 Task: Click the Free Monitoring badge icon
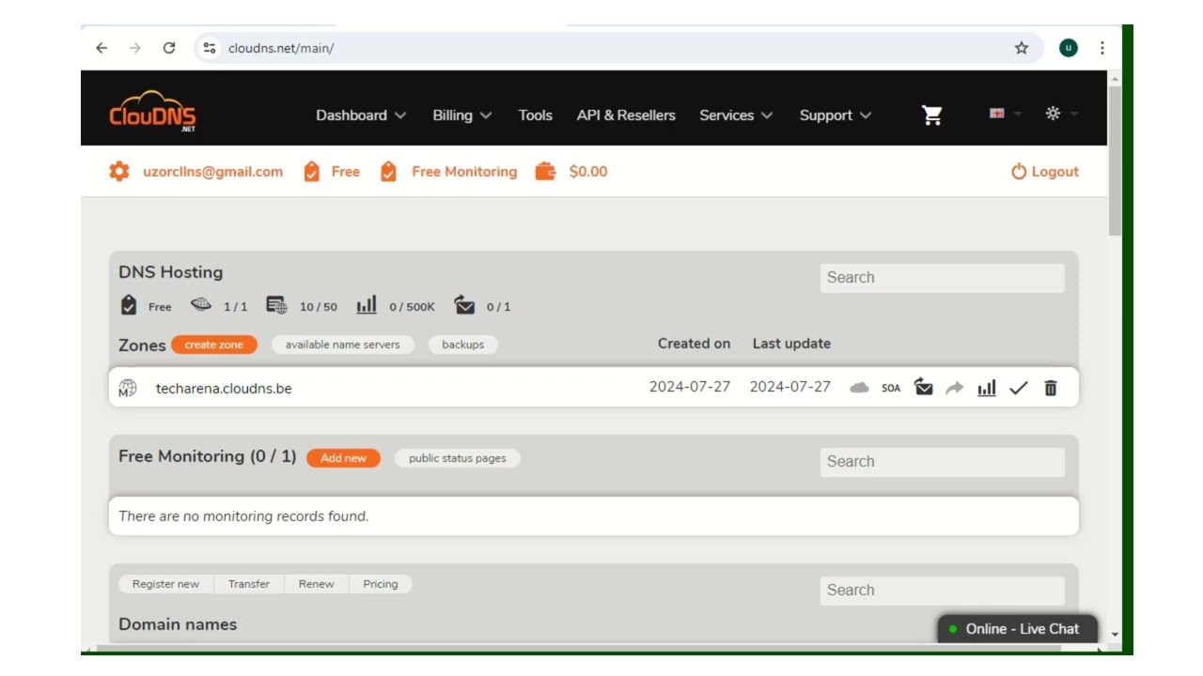click(388, 172)
